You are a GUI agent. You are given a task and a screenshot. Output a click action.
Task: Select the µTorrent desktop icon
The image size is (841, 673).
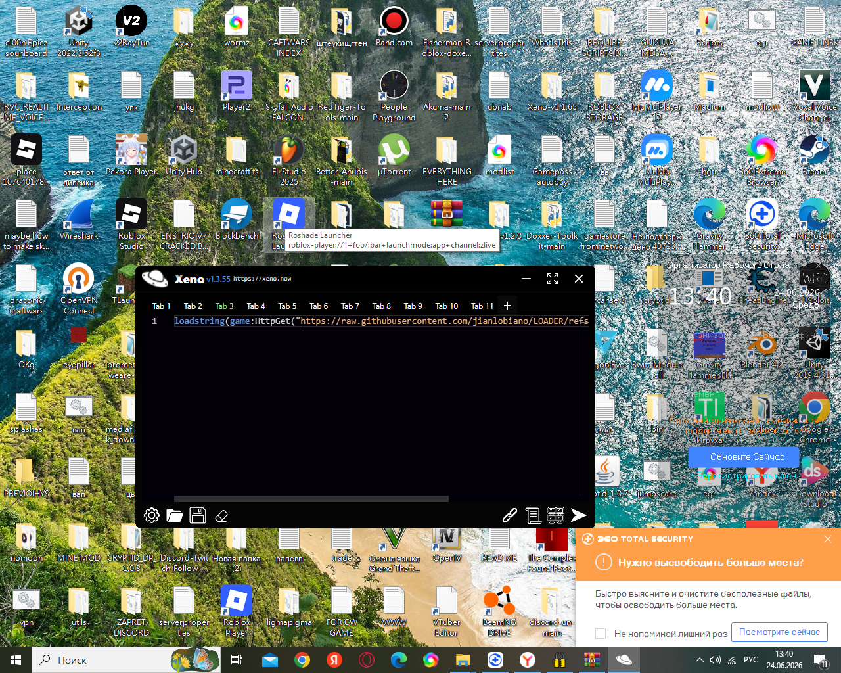pos(394,156)
